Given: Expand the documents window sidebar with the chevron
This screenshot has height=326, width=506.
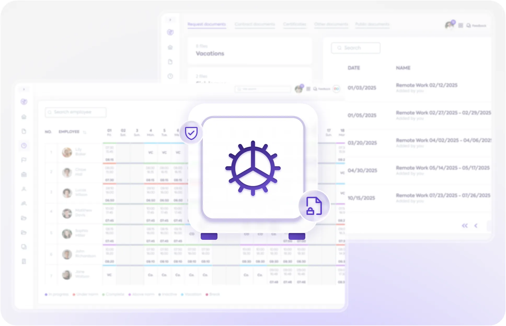Looking at the screenshot, I should pos(170,20).
